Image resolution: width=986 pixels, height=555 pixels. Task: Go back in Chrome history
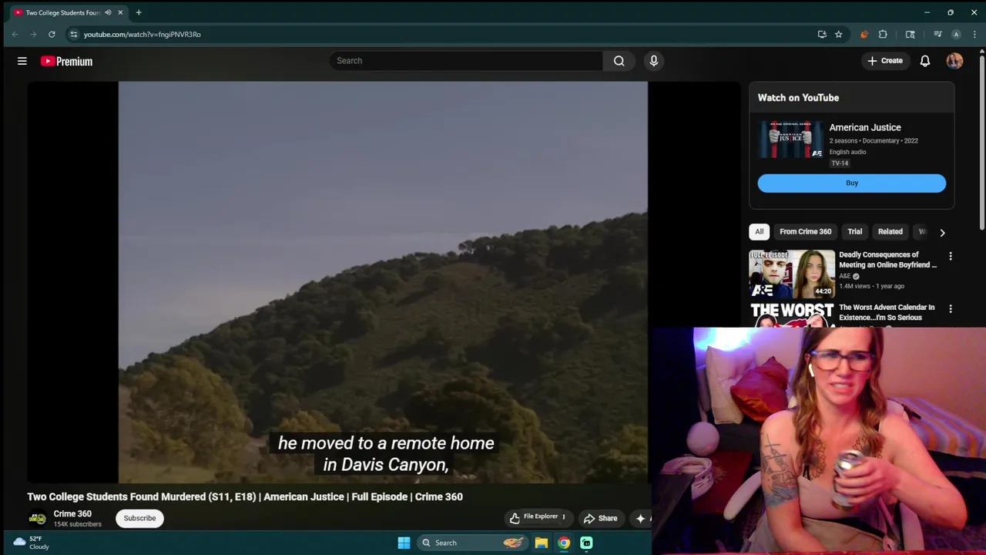[x=15, y=34]
